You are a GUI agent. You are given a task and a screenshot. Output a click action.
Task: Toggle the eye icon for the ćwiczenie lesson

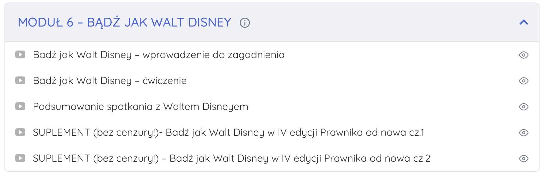pos(524,81)
